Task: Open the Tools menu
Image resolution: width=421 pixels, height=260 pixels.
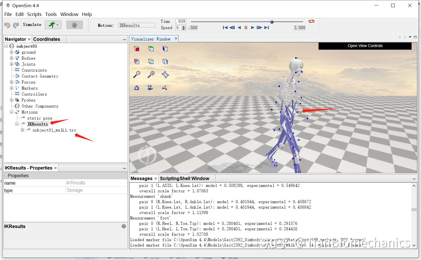Action: (x=51, y=14)
